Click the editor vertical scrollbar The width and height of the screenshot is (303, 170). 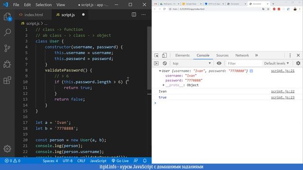149,58
